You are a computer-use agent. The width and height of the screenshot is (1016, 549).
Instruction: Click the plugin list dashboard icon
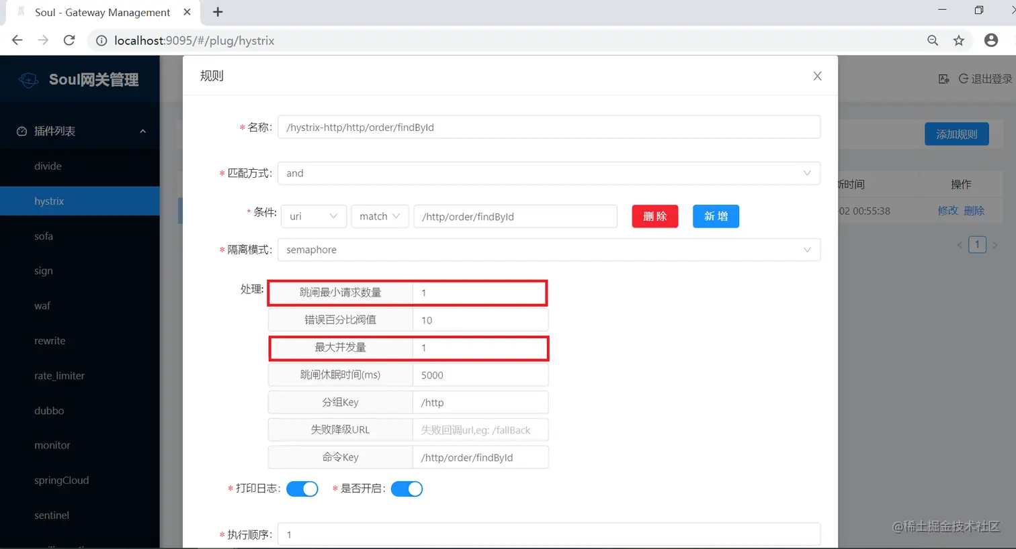tap(22, 132)
